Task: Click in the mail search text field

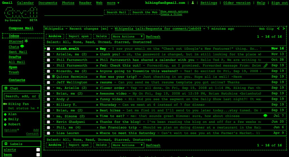Action: tap(74, 13)
